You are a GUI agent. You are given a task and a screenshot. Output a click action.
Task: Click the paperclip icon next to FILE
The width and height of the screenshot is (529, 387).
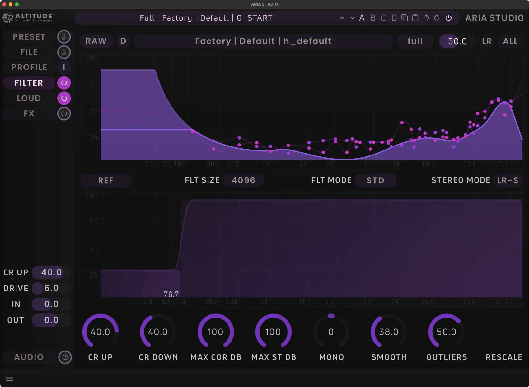tap(64, 52)
